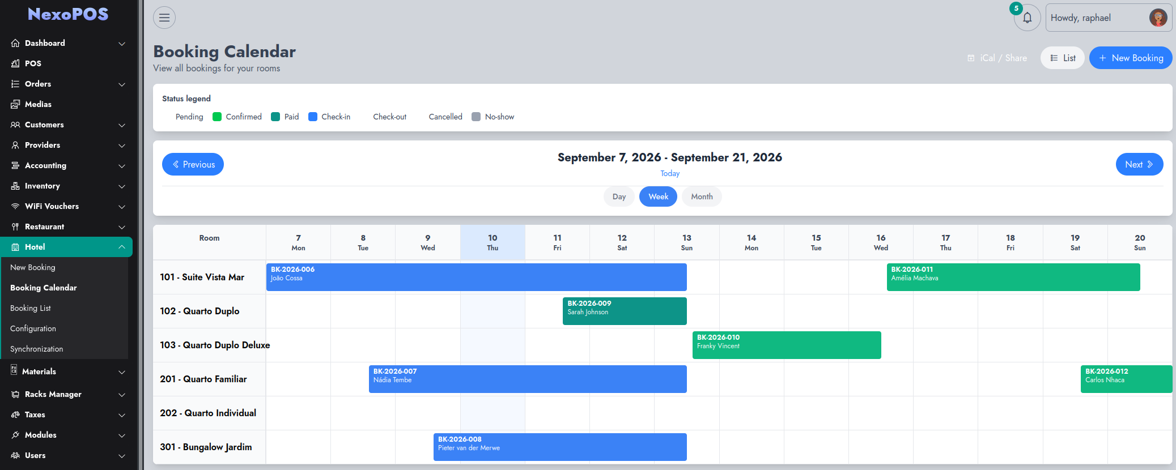The height and width of the screenshot is (470, 1176).
Task: Click the Hotel building icon
Action: [x=15, y=247]
